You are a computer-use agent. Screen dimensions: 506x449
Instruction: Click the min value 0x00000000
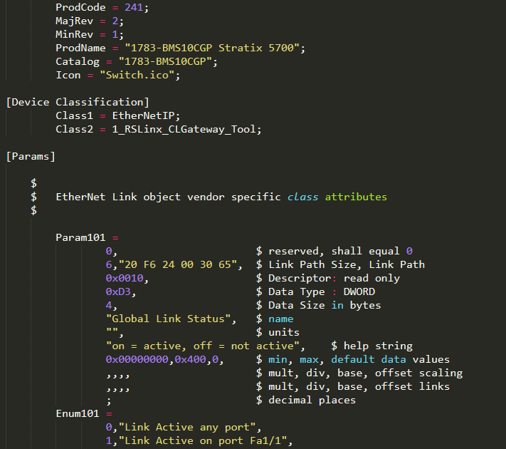137,359
